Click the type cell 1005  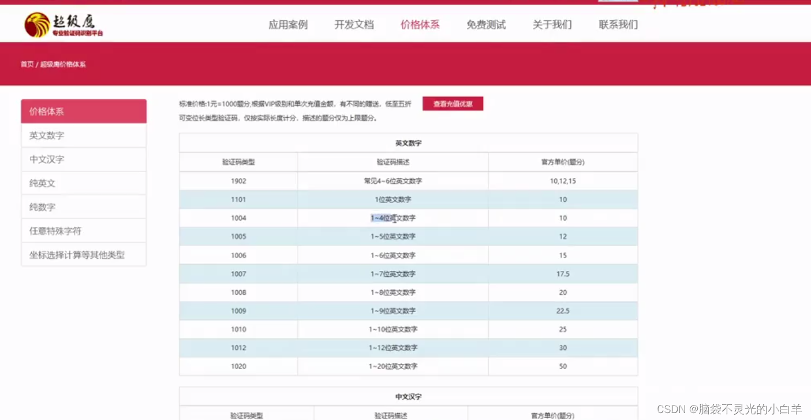pos(238,236)
